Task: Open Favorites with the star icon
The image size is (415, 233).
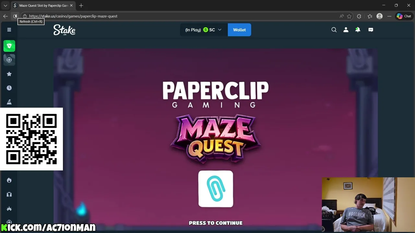Action: click(x=9, y=74)
